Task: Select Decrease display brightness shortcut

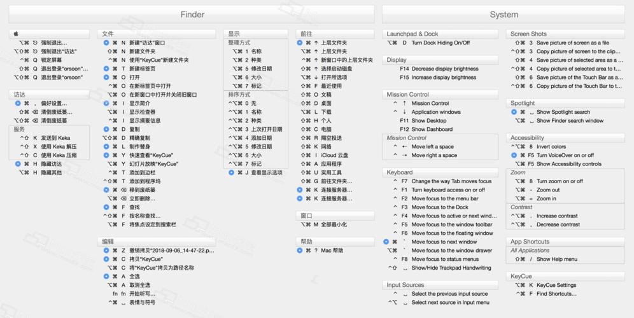Action: (440, 69)
